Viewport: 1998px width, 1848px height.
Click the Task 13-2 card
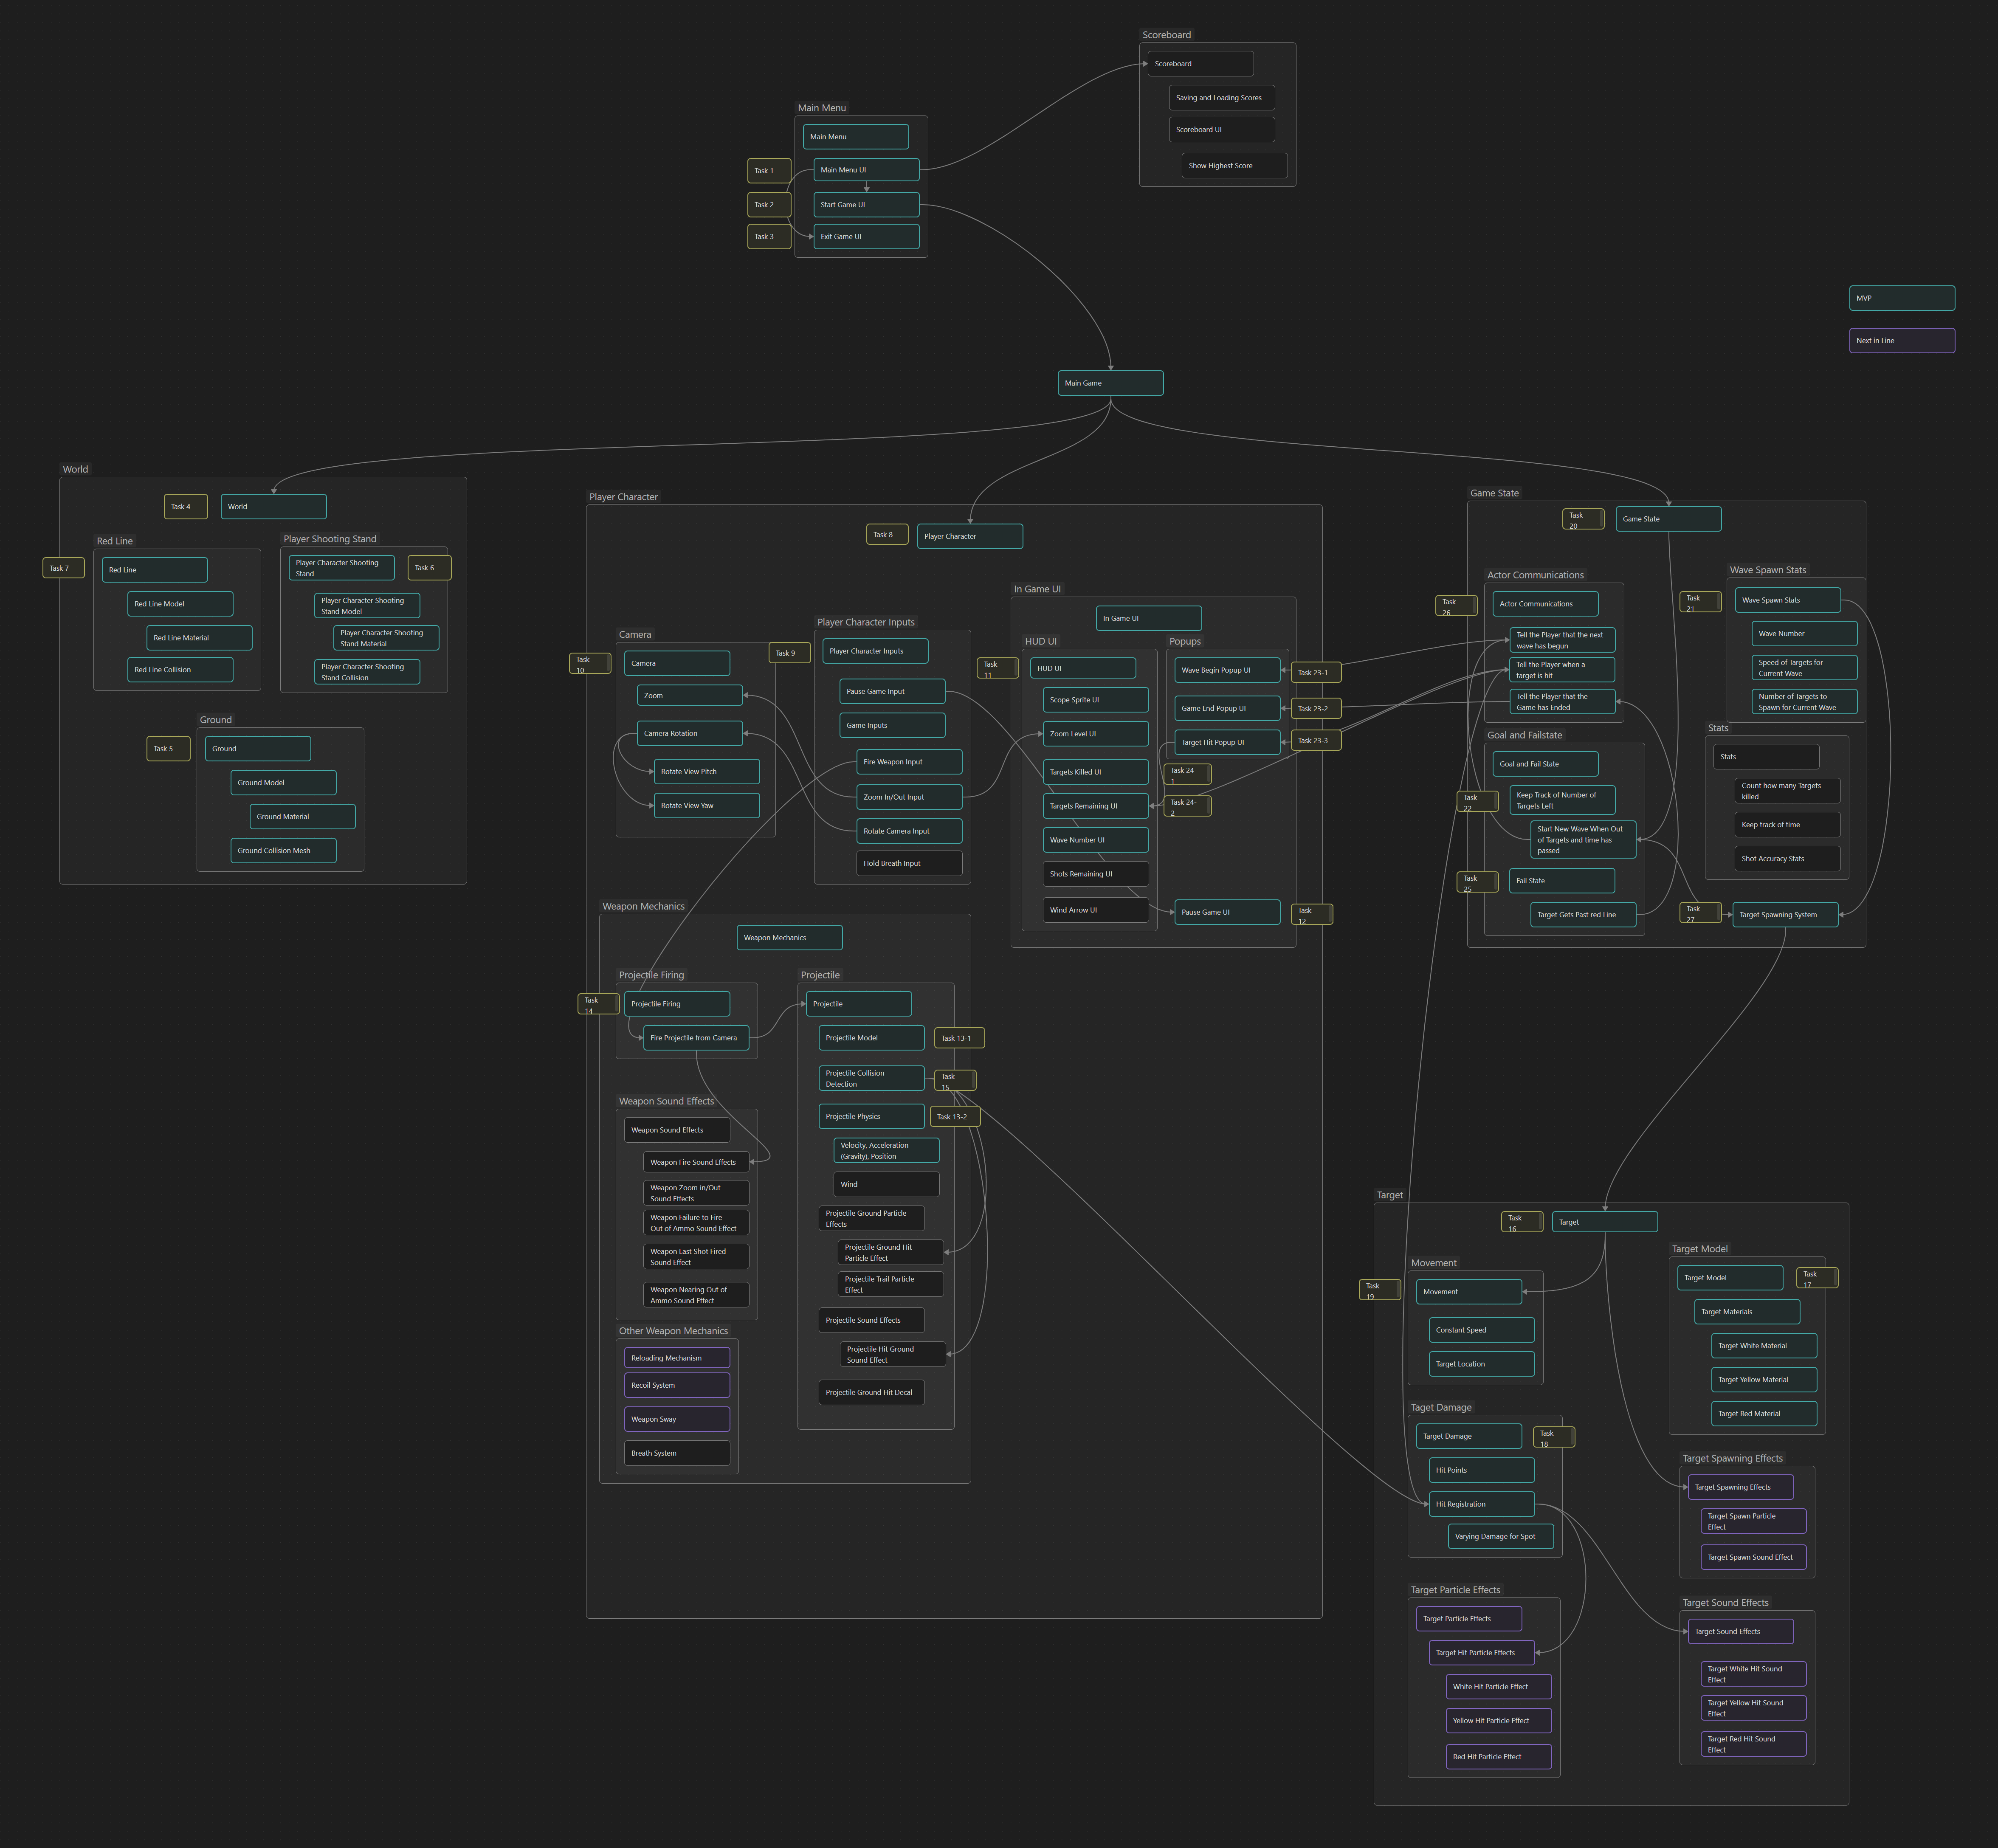[x=955, y=1117]
